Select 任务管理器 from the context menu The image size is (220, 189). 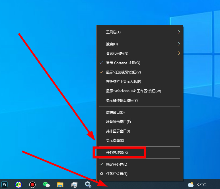[117, 153]
